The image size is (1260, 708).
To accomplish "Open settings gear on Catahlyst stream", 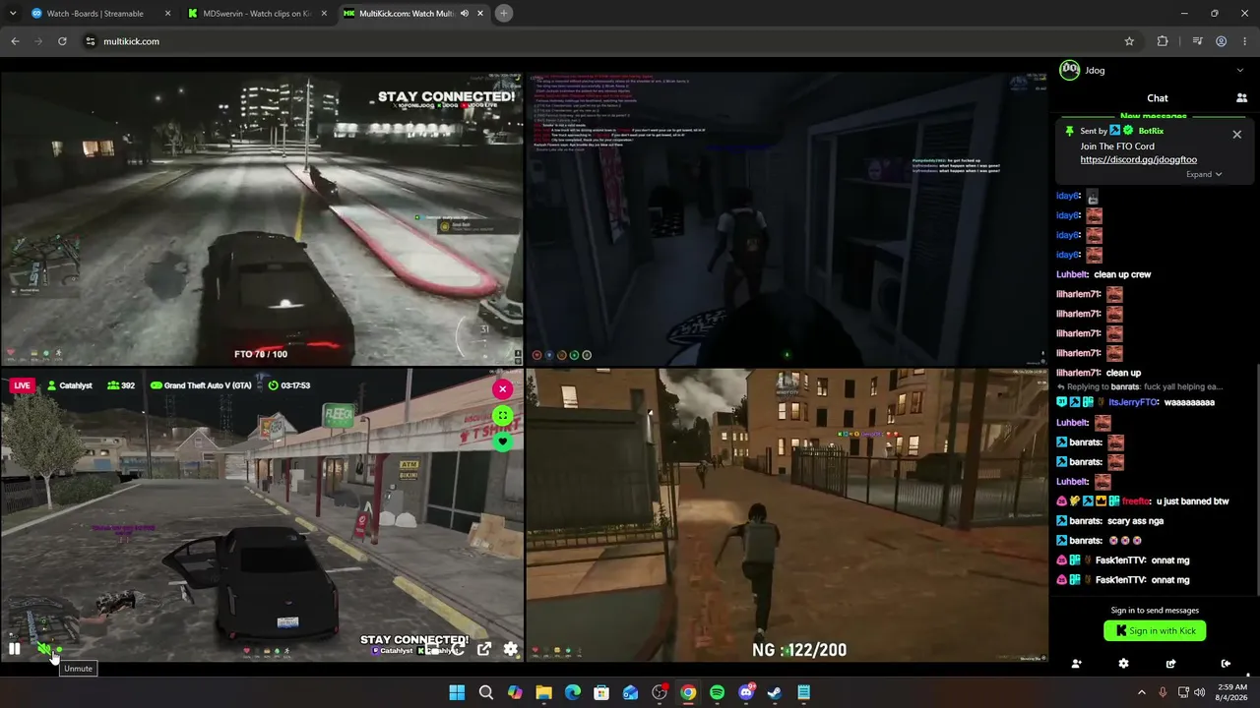I will point(511,649).
